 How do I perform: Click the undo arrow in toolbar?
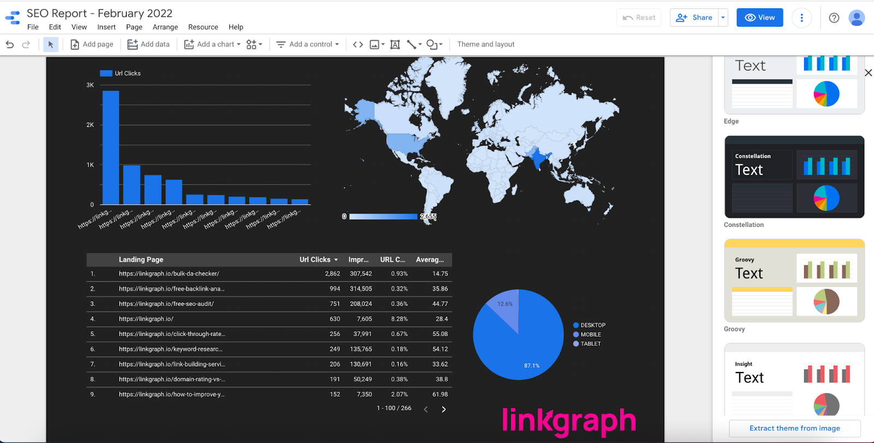(10, 45)
